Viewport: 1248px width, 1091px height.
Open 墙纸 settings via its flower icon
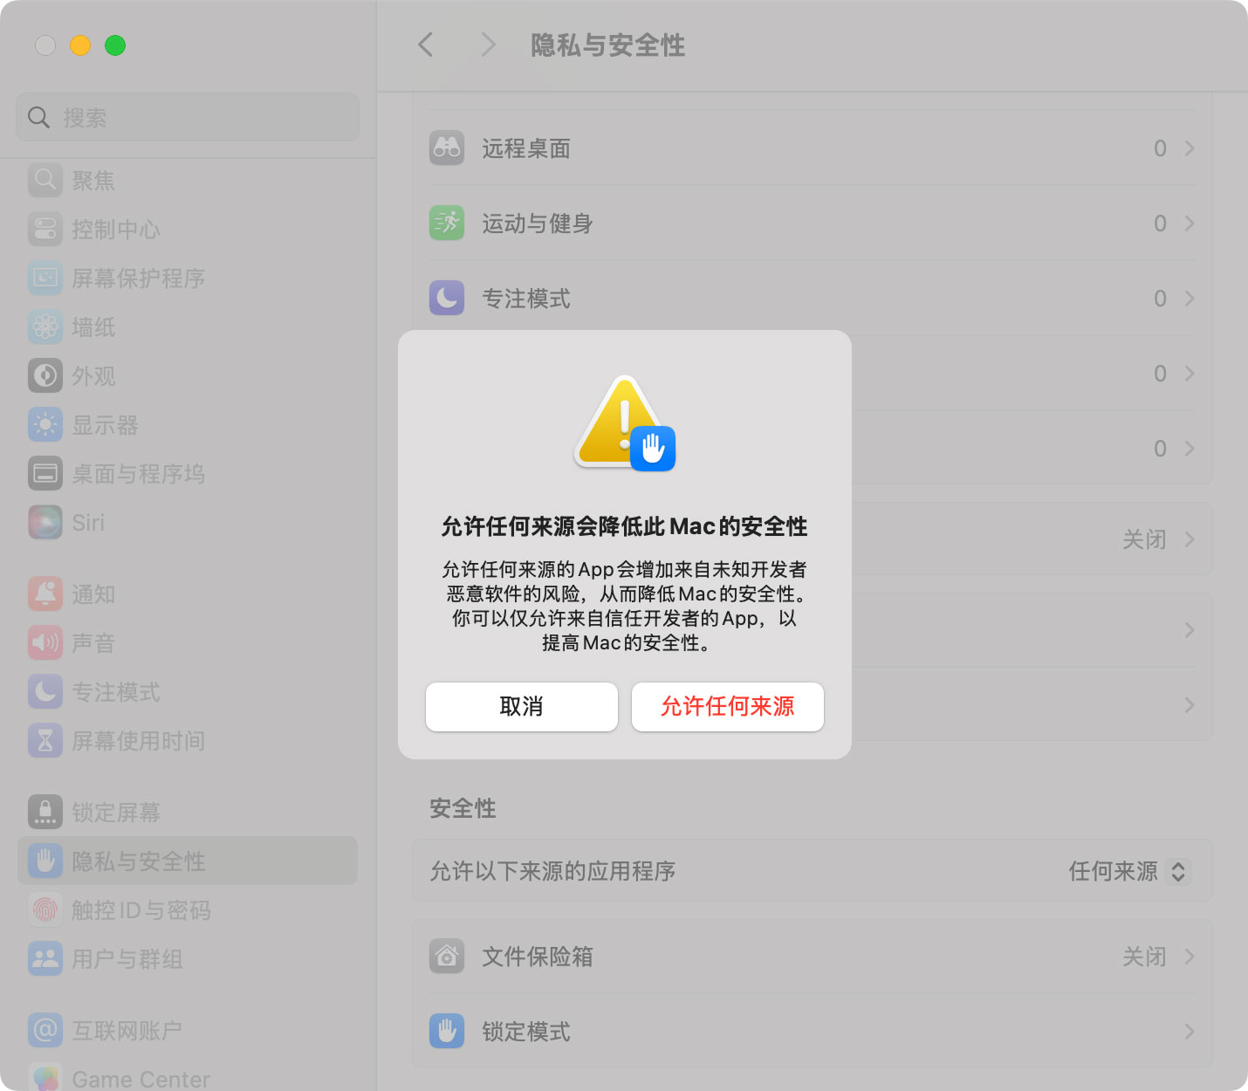pos(45,327)
